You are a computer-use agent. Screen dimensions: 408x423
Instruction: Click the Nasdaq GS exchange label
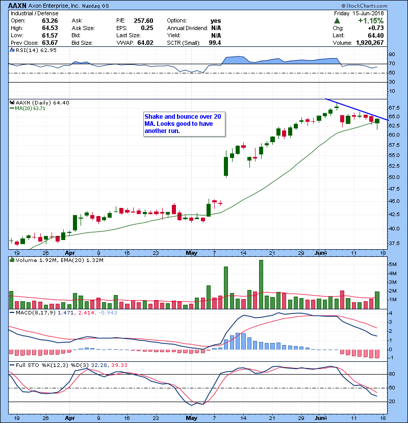pyautogui.click(x=95, y=6)
